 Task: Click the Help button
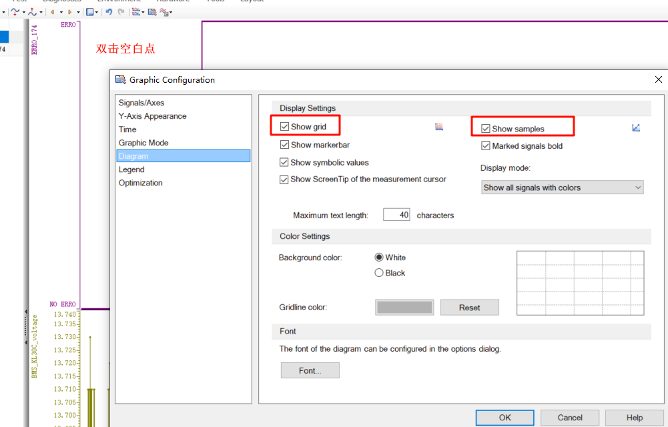point(635,418)
